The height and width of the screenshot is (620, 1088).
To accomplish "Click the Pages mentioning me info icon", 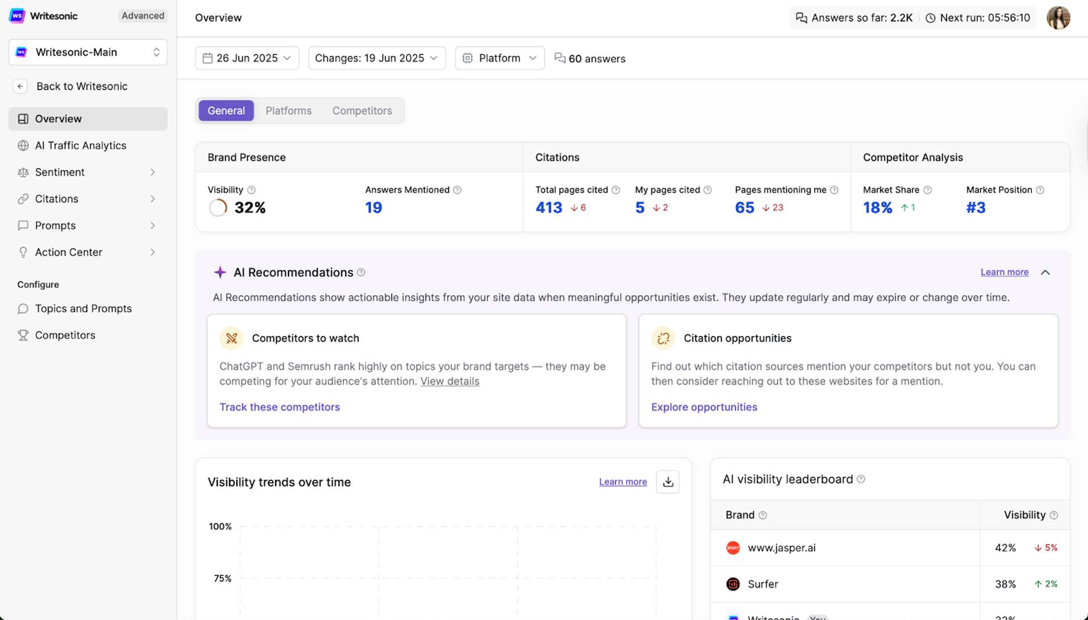I will click(x=834, y=190).
